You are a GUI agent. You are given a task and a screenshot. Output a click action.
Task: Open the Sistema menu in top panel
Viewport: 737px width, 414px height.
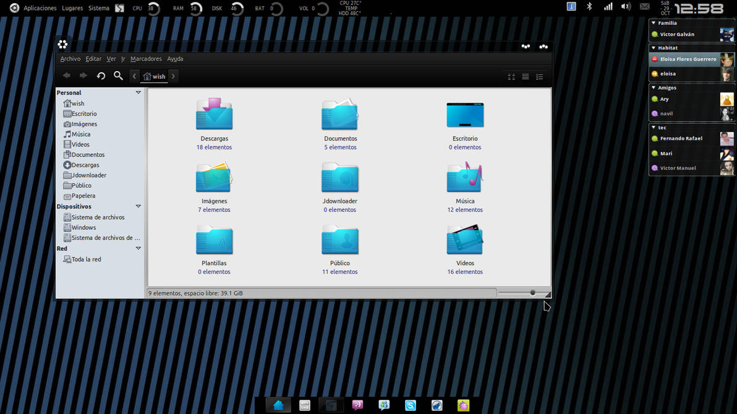99,8
